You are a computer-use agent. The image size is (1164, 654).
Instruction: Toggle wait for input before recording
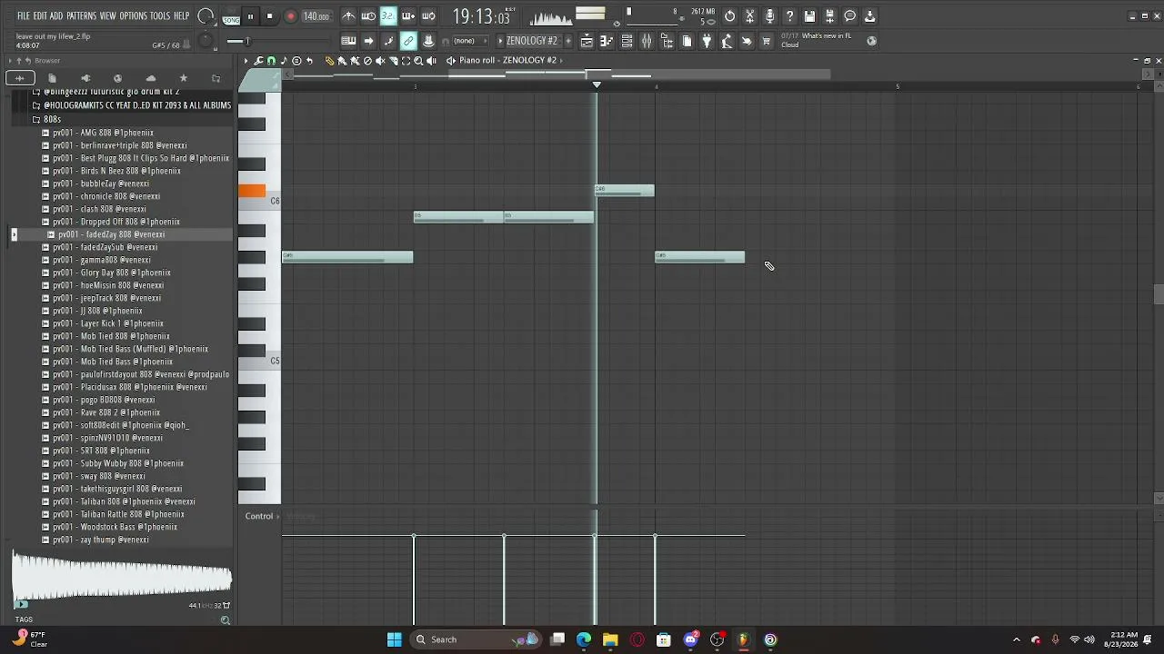click(x=368, y=16)
